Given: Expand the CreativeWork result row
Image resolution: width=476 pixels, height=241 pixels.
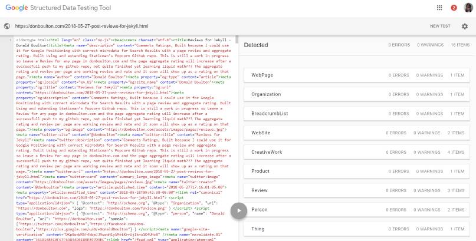Looking at the screenshot, I should tap(357, 152).
